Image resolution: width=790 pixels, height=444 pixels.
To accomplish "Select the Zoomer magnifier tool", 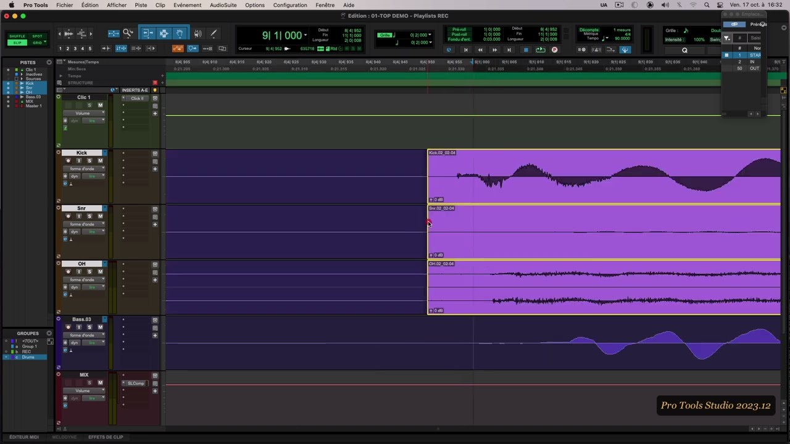I will pos(128,33).
